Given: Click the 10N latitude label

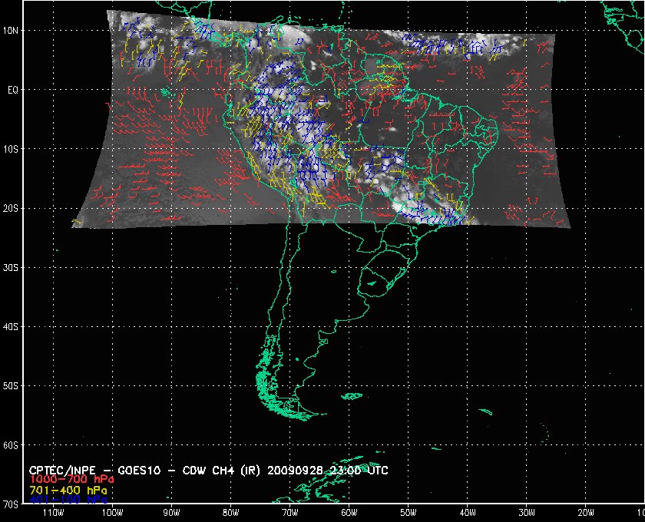Looking at the screenshot, I should [x=10, y=31].
